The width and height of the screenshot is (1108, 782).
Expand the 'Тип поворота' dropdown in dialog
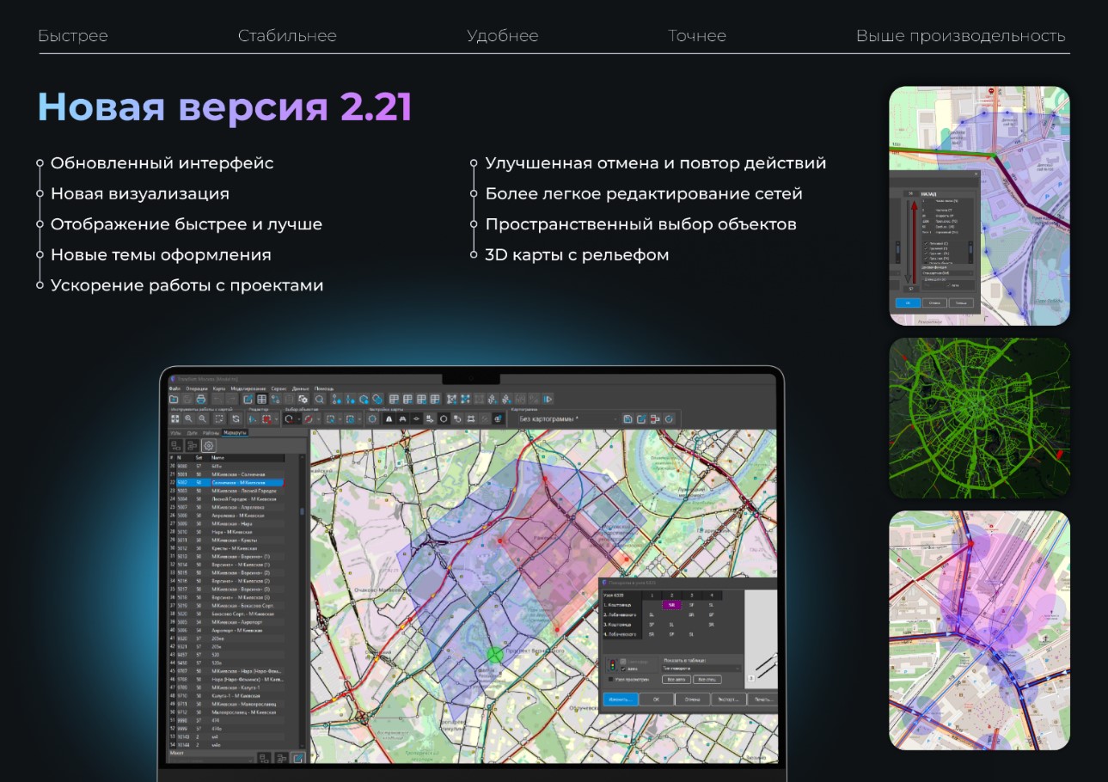click(x=700, y=668)
